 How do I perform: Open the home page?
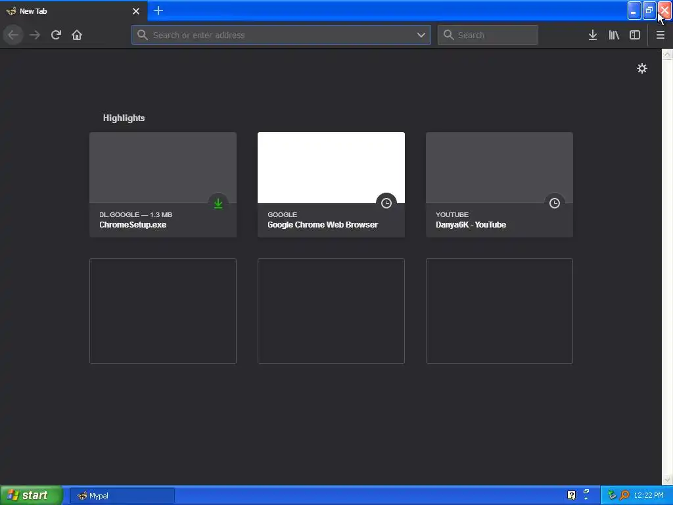point(77,35)
